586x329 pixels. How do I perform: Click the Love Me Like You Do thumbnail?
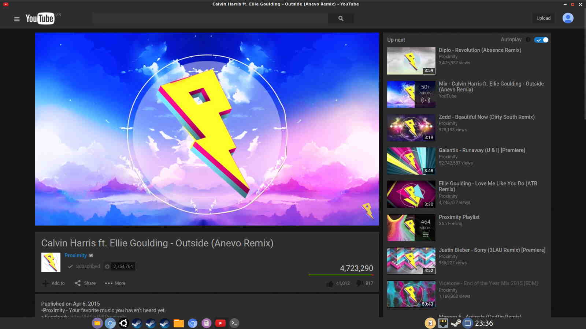[411, 194]
